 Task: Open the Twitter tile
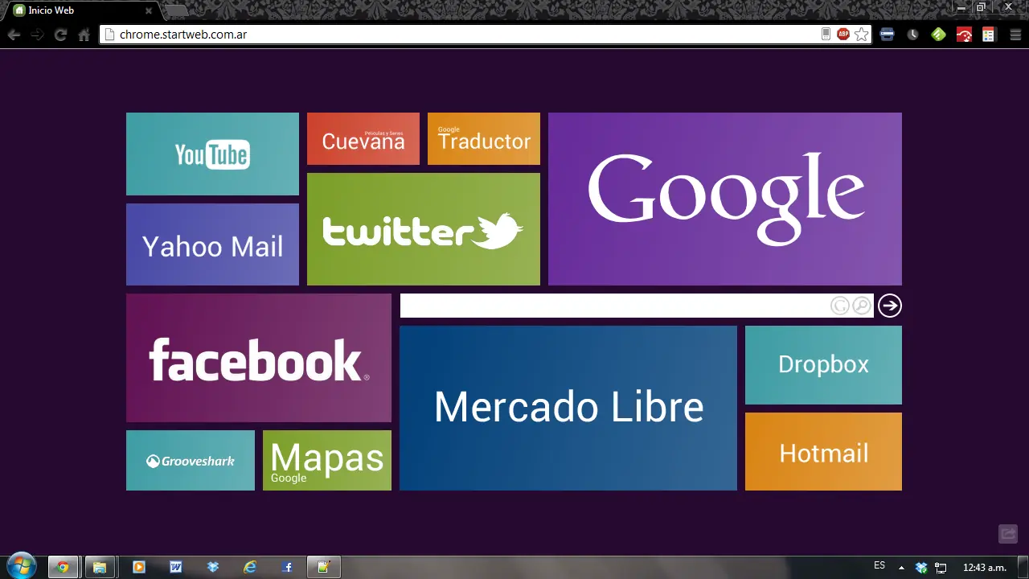[x=424, y=229]
